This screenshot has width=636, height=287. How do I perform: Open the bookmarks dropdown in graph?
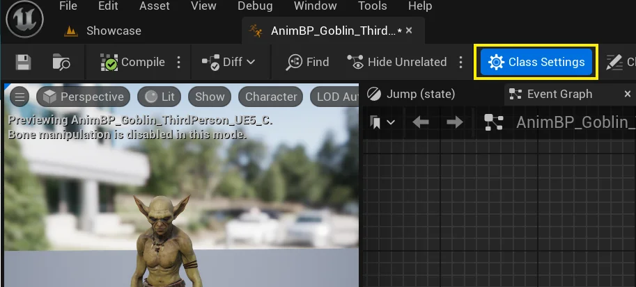(382, 122)
